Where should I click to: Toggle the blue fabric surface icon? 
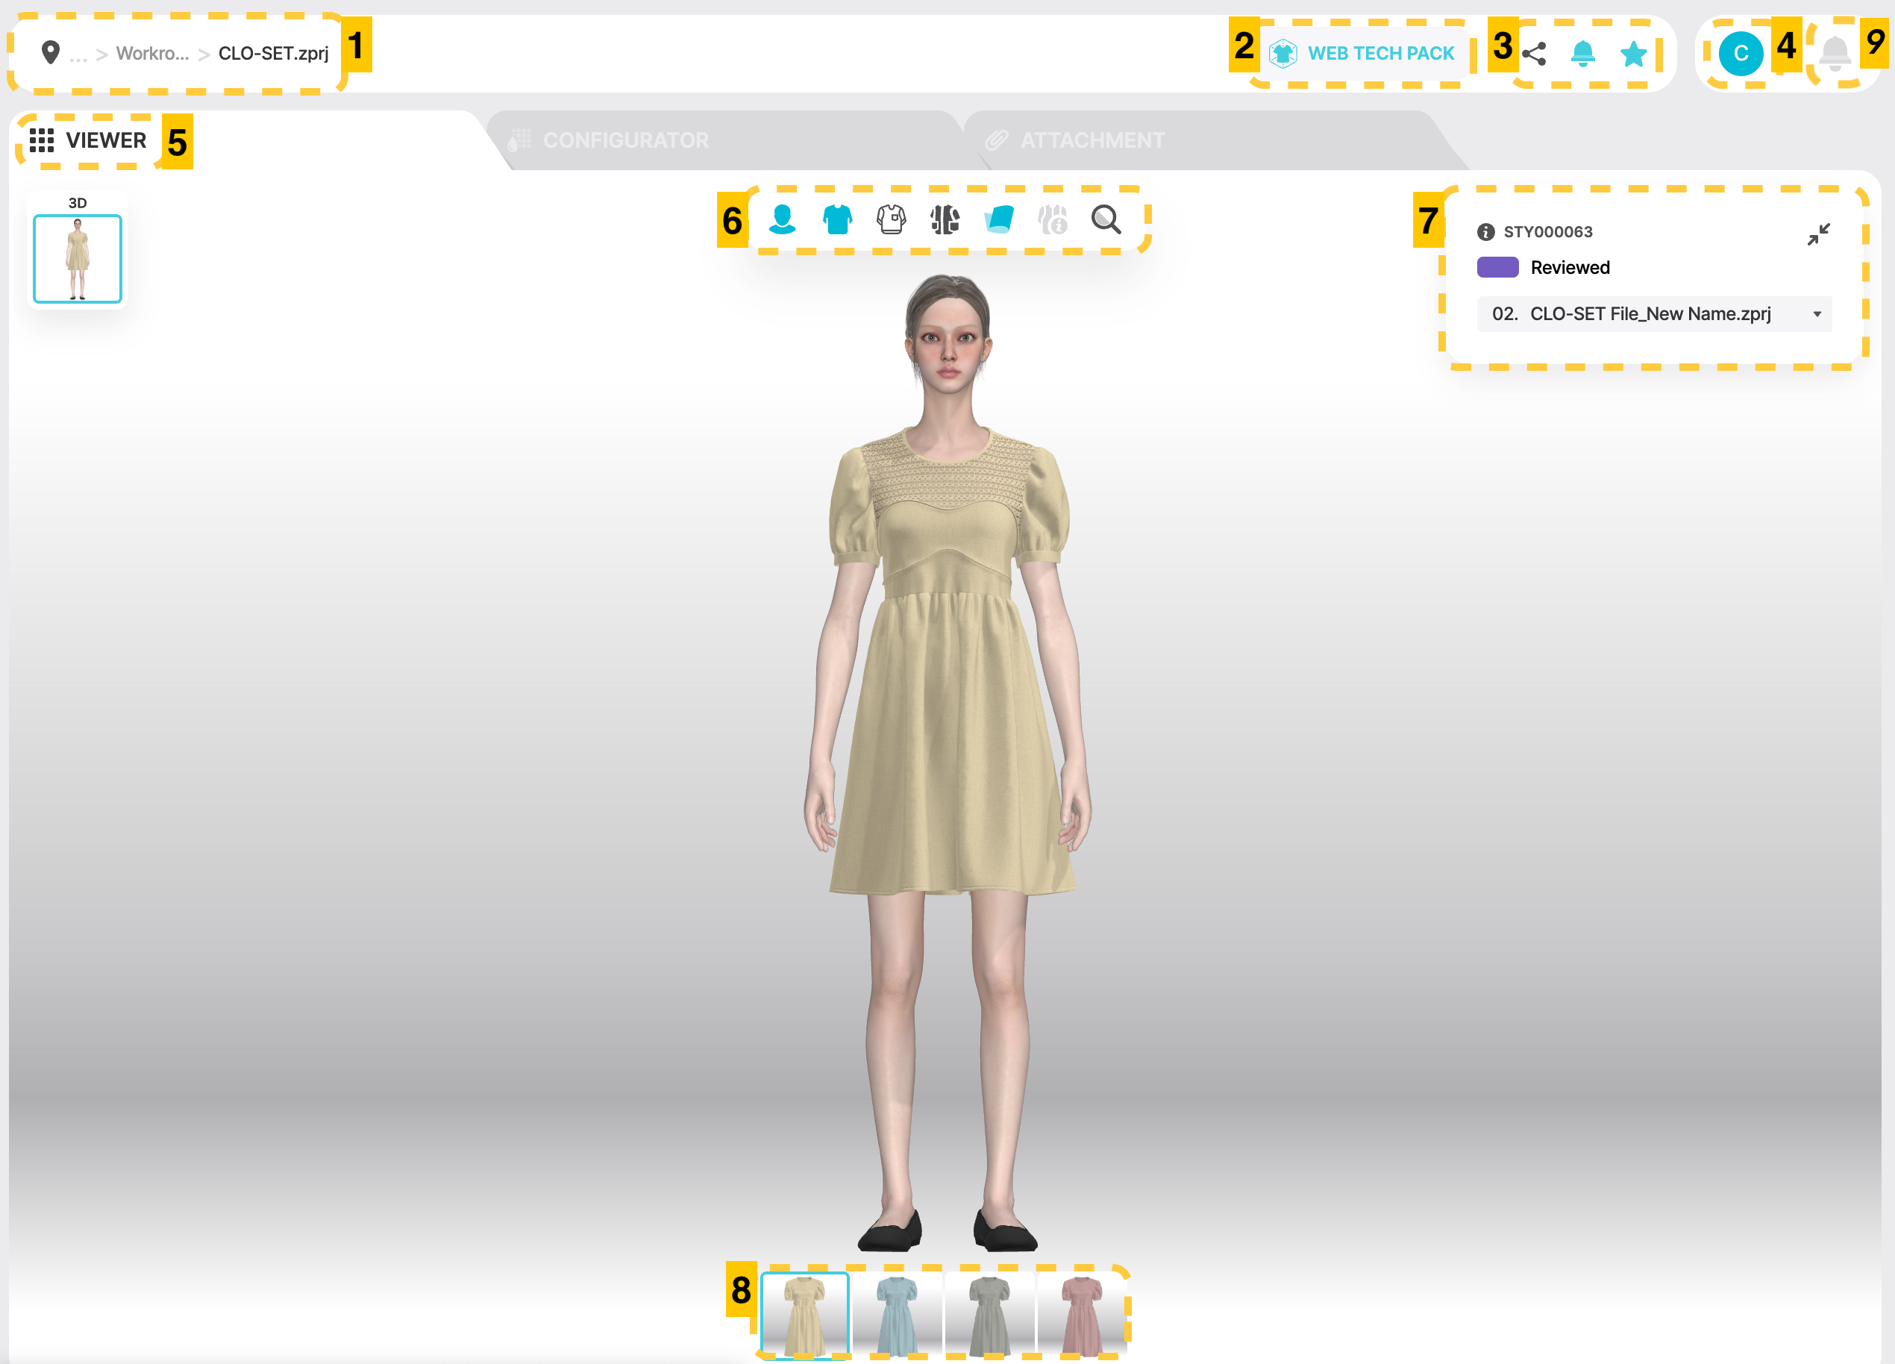pyautogui.click(x=998, y=219)
